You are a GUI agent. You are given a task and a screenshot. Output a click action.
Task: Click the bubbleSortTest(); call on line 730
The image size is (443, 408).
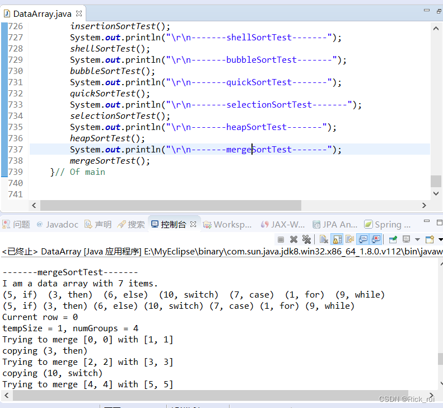(x=113, y=71)
